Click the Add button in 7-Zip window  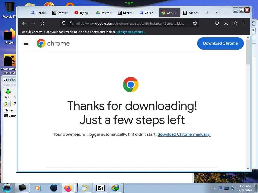(8, 94)
